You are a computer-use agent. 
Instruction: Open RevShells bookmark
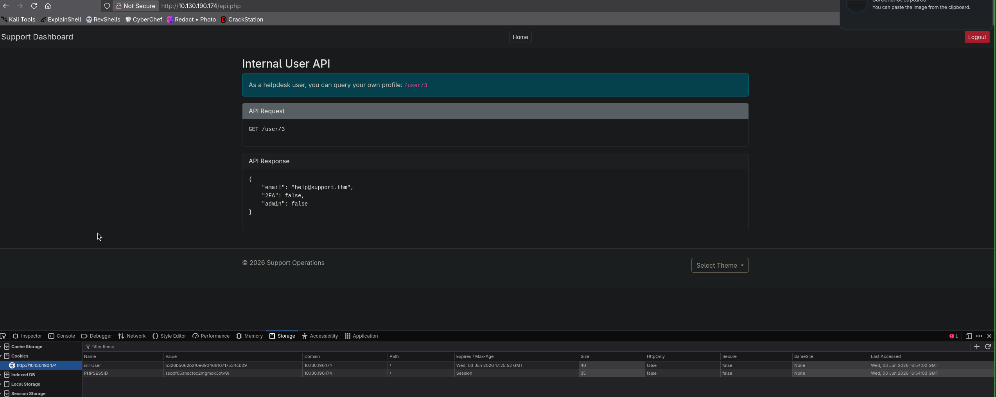103,20
